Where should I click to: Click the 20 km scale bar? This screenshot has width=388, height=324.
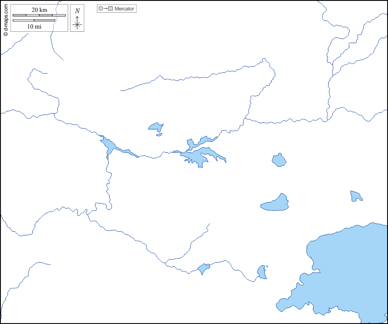point(39,15)
